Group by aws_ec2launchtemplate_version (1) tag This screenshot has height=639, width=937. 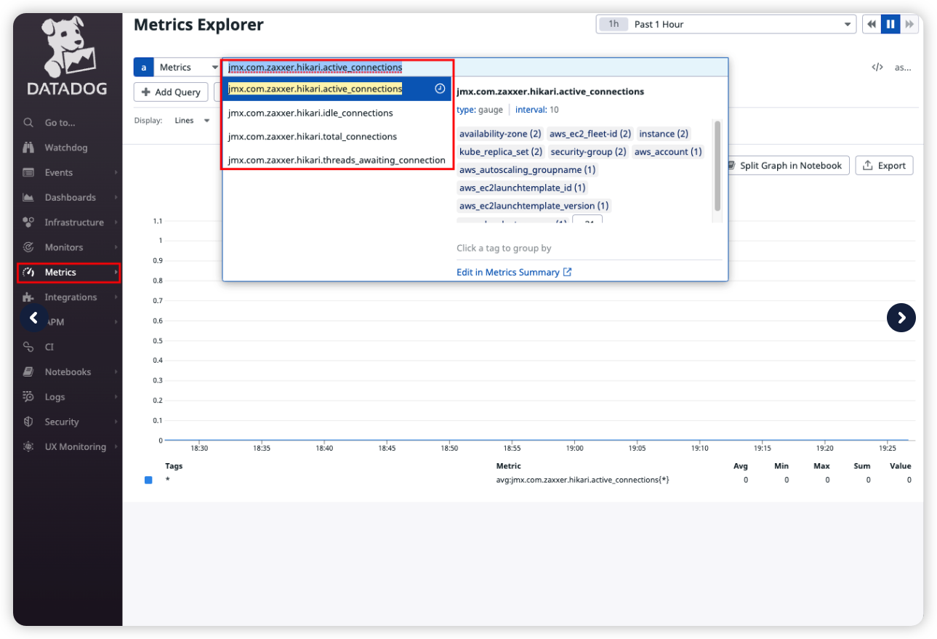pyautogui.click(x=534, y=206)
